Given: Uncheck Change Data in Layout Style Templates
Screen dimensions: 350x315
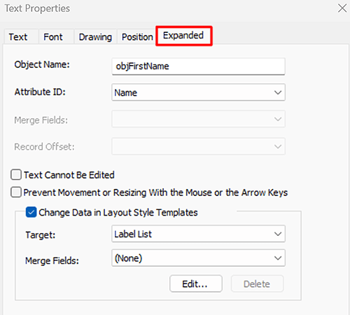Looking at the screenshot, I should point(31,212).
